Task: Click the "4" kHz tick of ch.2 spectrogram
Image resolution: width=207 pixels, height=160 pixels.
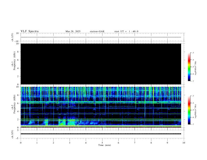Action: click(x=18, y=111)
